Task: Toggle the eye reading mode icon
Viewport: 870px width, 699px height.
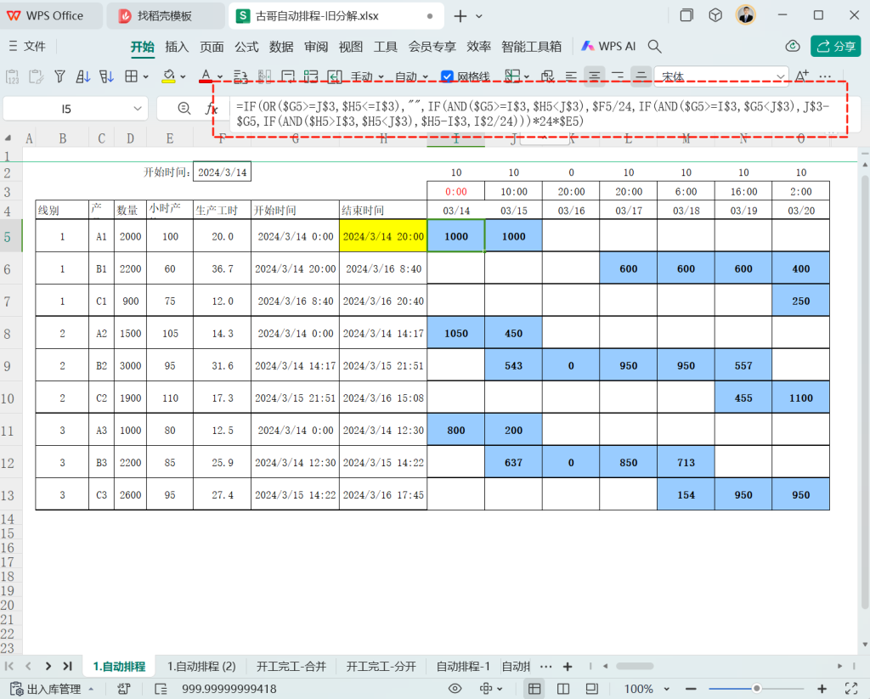Action: [x=455, y=689]
